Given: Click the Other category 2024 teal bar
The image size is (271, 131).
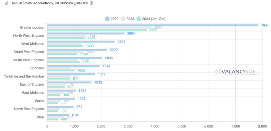Looking at the screenshot, I should tap(53, 119).
